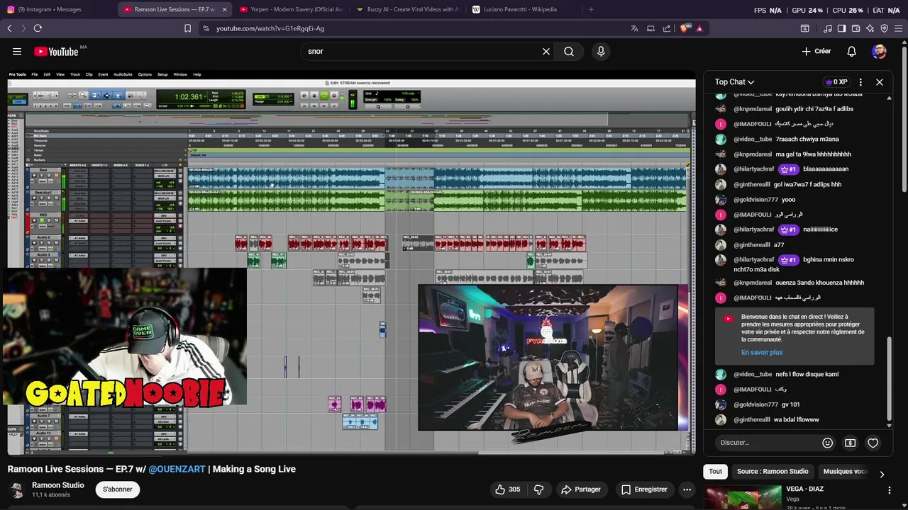This screenshot has width=908, height=510.
Task: Open live chat options three-dot menu
Action: [x=860, y=82]
